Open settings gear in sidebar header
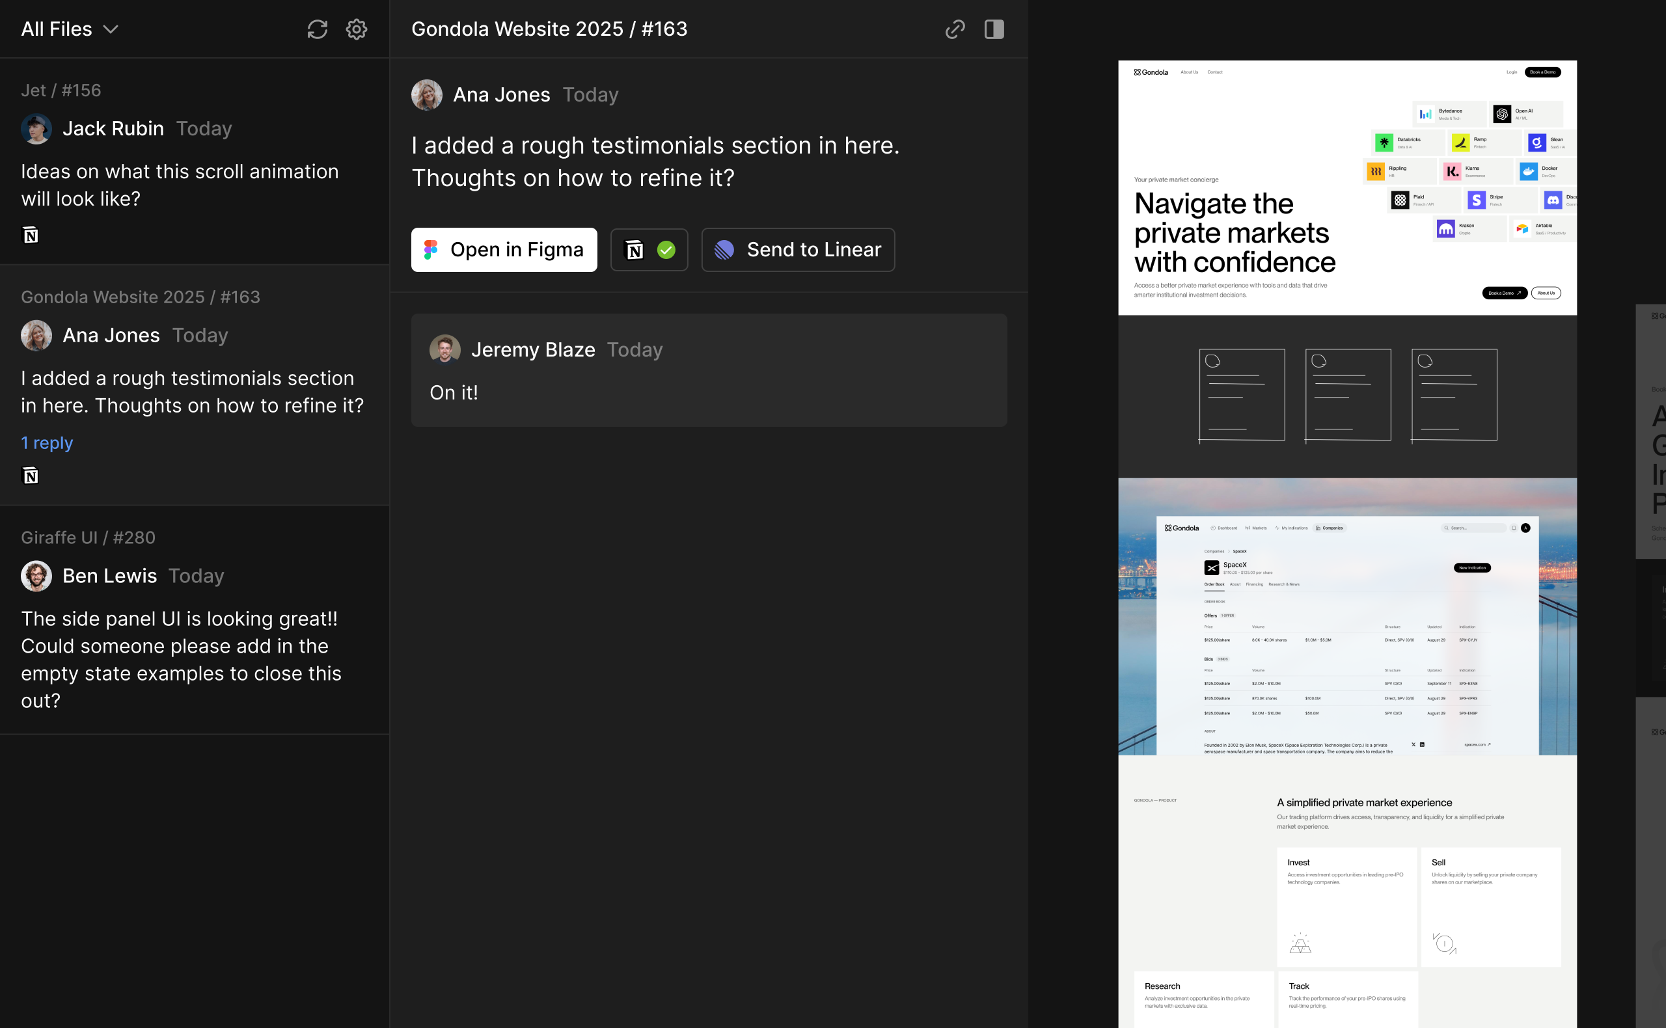This screenshot has width=1666, height=1028. (357, 29)
